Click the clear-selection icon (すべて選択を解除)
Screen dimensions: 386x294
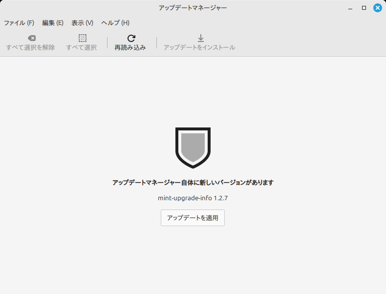[x=32, y=38]
